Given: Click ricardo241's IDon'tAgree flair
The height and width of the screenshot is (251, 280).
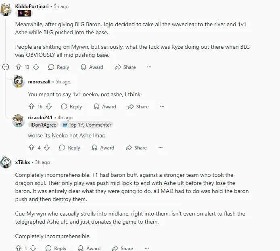Looking at the screenshot, I should click(x=43, y=124).
